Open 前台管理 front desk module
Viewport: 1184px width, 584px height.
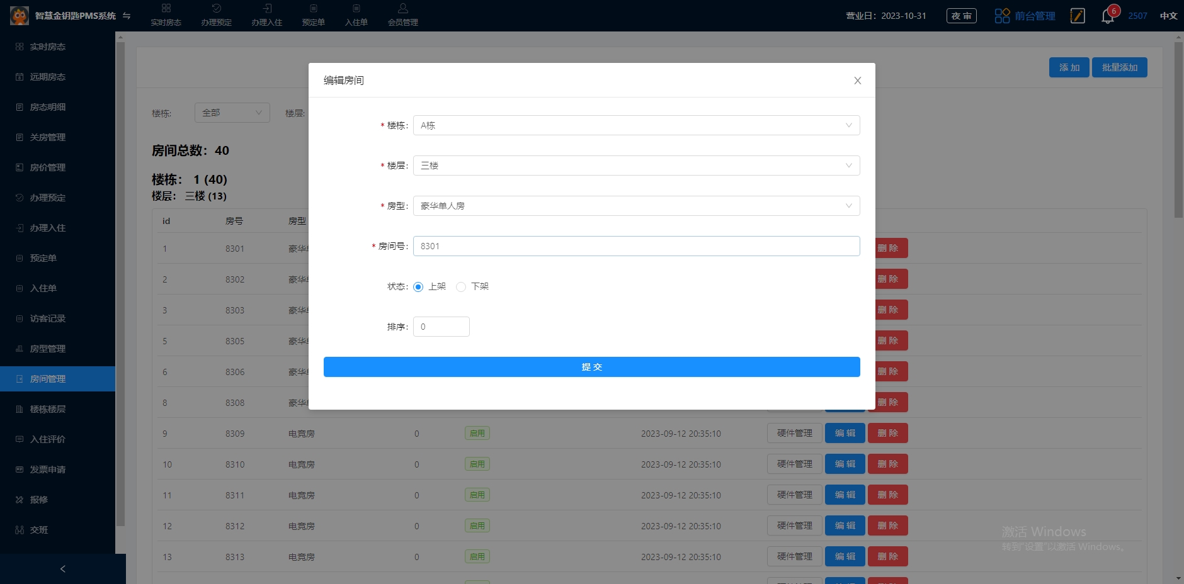pos(1025,16)
